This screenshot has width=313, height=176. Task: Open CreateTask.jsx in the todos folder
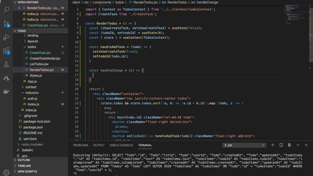point(40,53)
